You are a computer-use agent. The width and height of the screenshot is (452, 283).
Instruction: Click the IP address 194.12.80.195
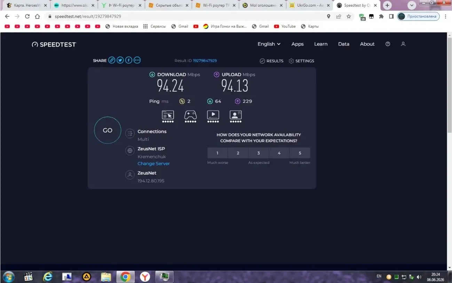[151, 181]
